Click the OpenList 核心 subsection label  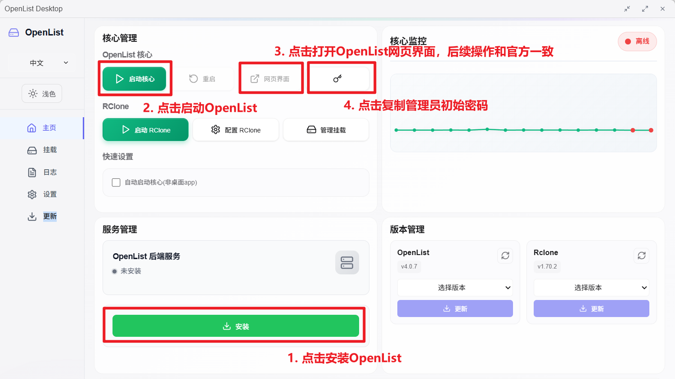[x=127, y=55]
